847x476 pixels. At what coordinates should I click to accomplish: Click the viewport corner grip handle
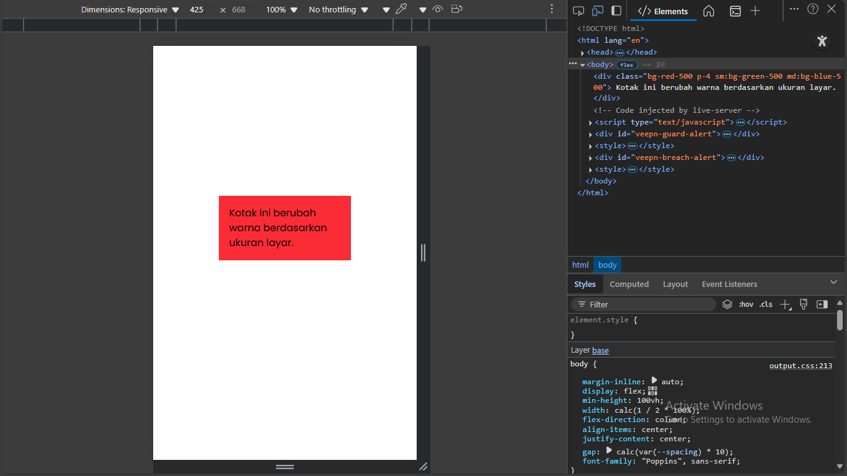[x=423, y=467]
